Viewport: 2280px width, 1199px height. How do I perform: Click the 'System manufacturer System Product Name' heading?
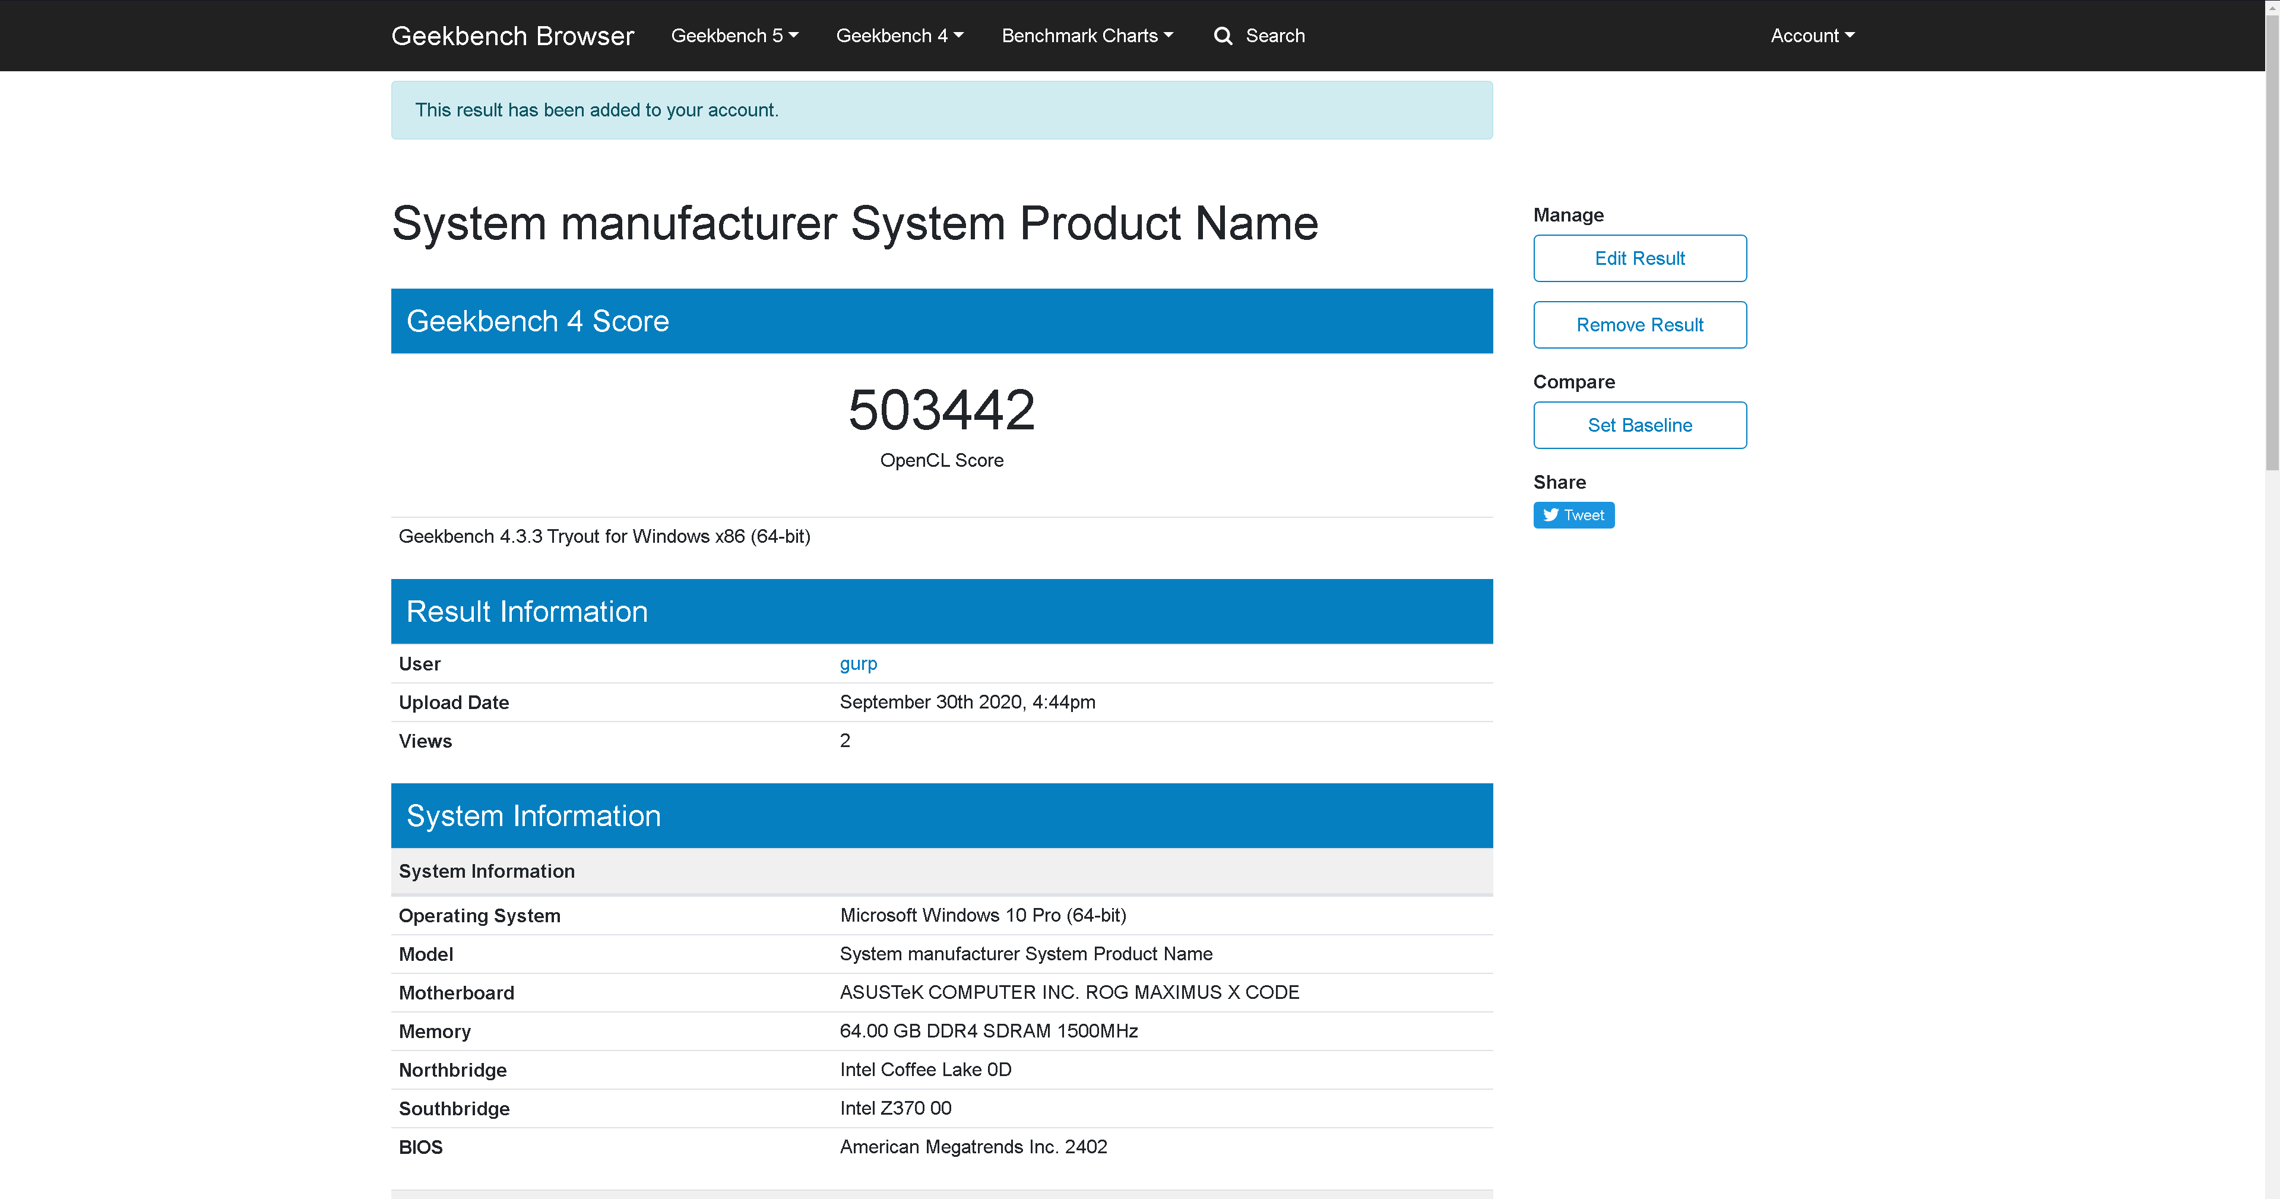pyautogui.click(x=855, y=223)
